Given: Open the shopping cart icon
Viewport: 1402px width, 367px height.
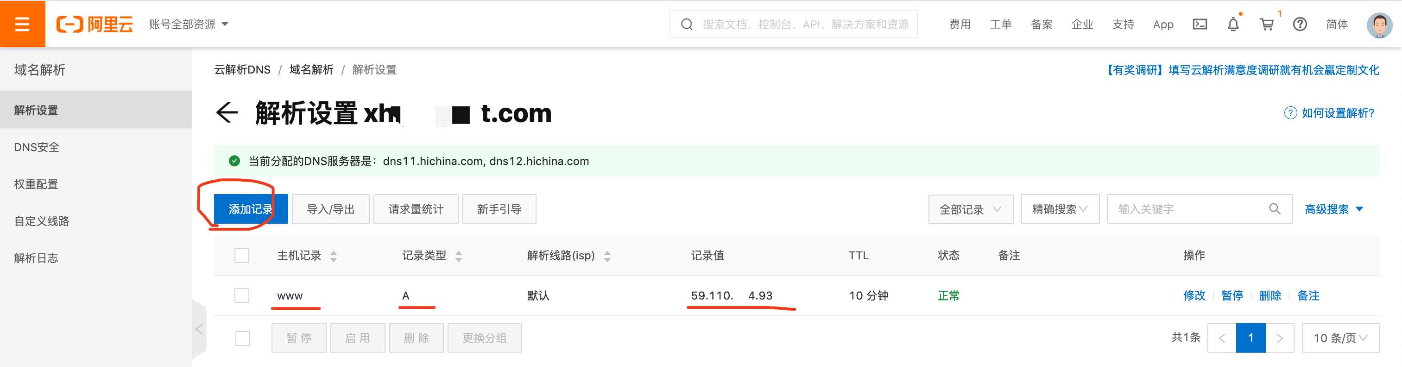Looking at the screenshot, I should (1267, 24).
